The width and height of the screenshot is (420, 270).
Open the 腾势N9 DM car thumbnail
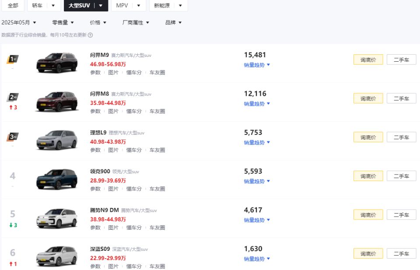click(x=57, y=218)
